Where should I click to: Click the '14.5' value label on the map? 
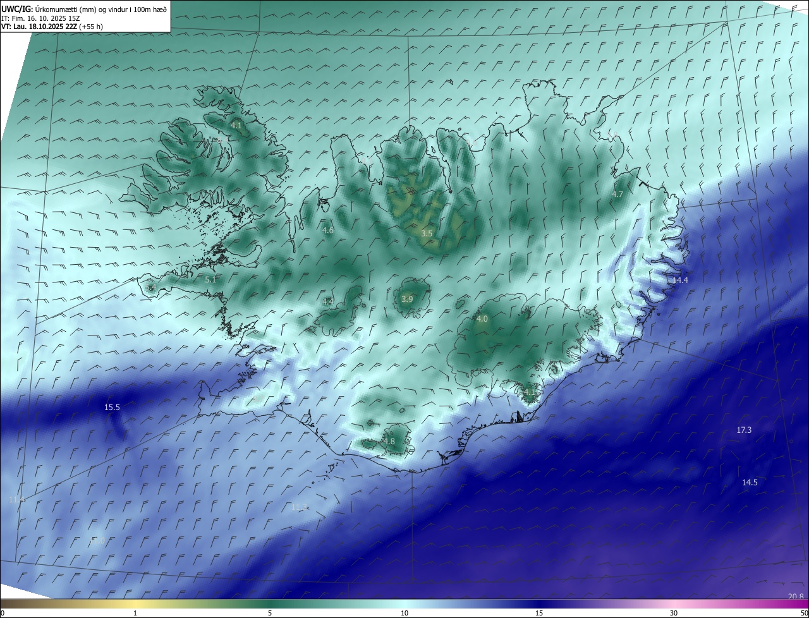point(750,483)
